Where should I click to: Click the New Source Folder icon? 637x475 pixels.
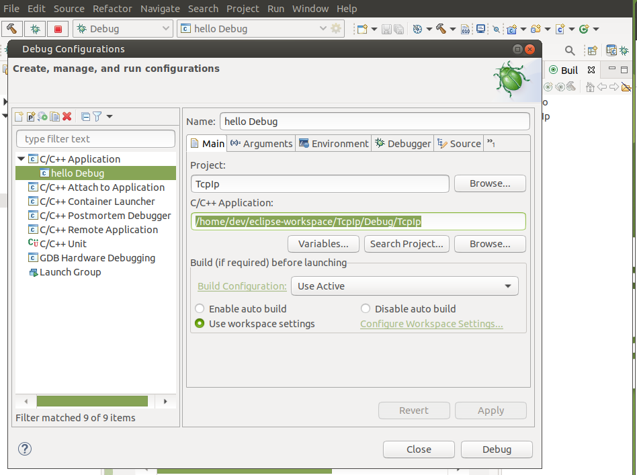point(536,29)
